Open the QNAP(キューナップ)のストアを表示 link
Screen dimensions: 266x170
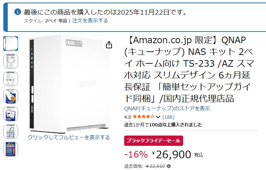(x=167, y=108)
